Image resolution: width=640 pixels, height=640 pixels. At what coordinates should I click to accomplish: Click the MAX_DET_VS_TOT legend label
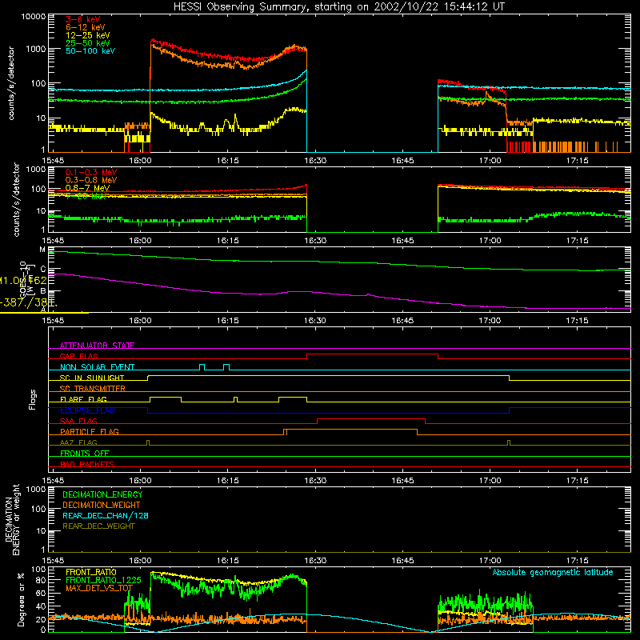coord(99,588)
